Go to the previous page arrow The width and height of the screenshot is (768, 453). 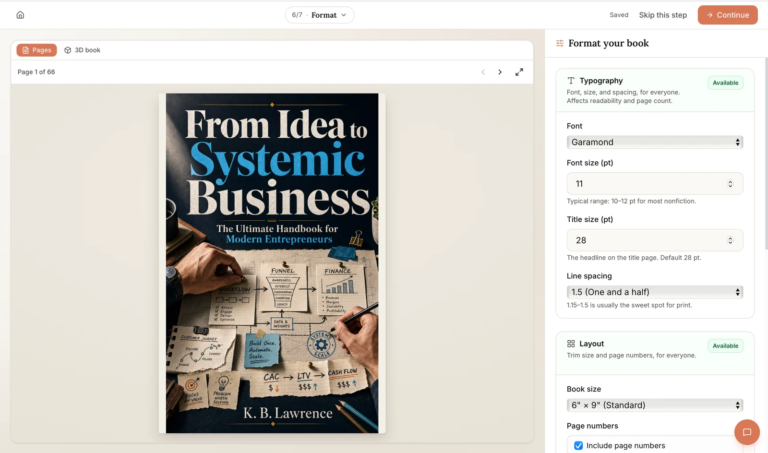coord(483,72)
